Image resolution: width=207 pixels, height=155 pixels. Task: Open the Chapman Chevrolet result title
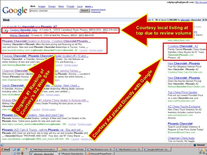pos(42,71)
